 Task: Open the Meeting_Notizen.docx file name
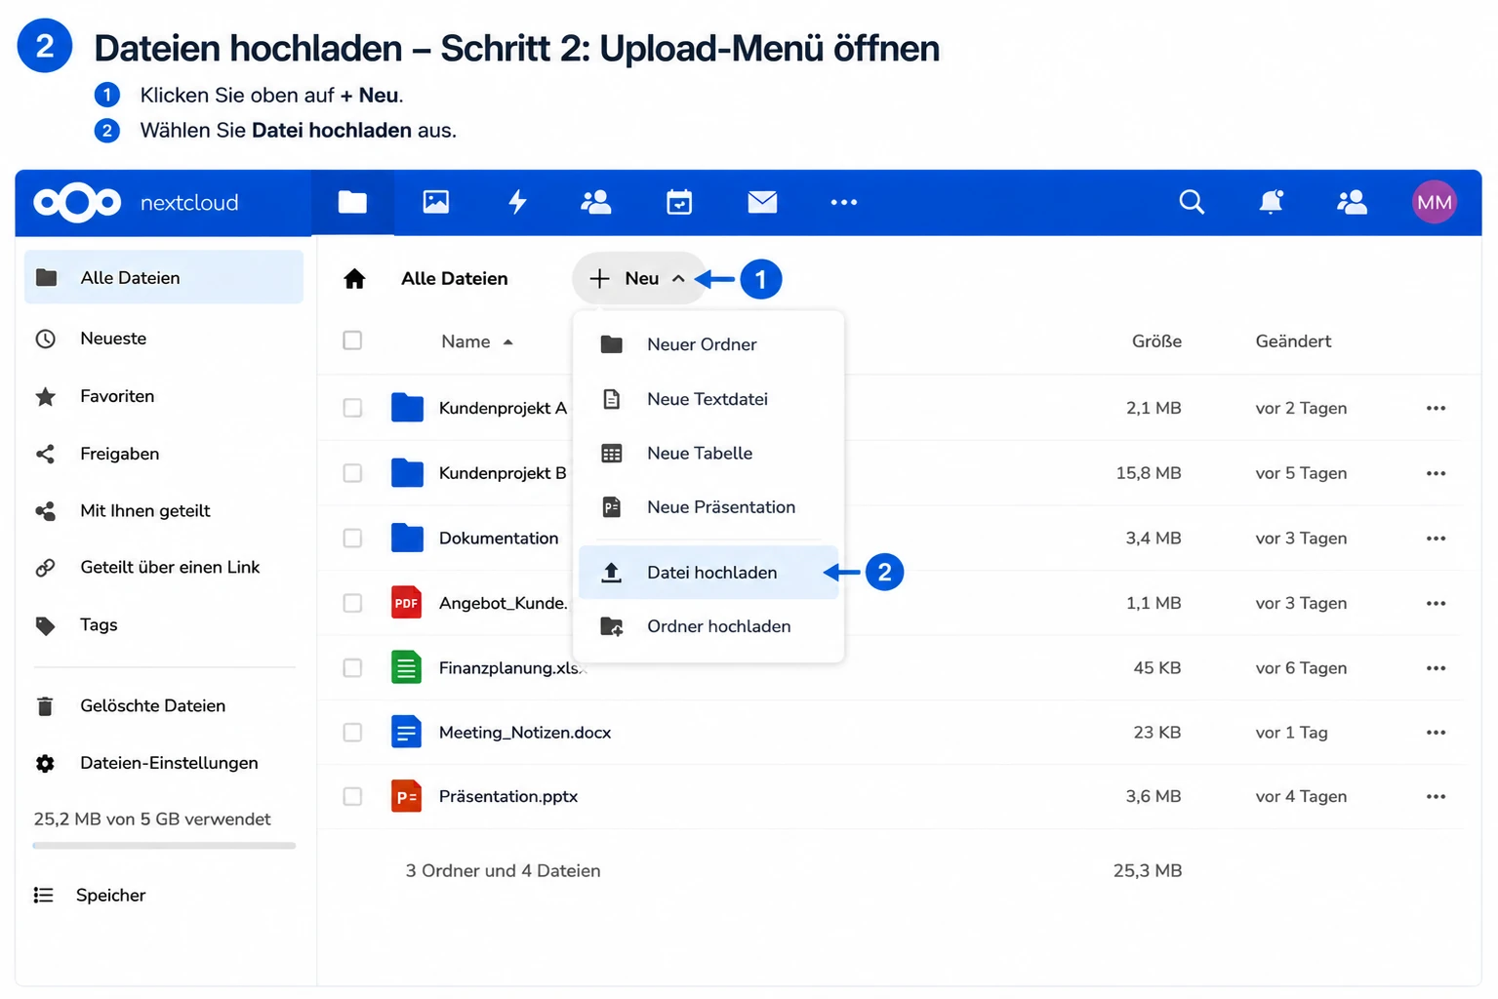525,733
